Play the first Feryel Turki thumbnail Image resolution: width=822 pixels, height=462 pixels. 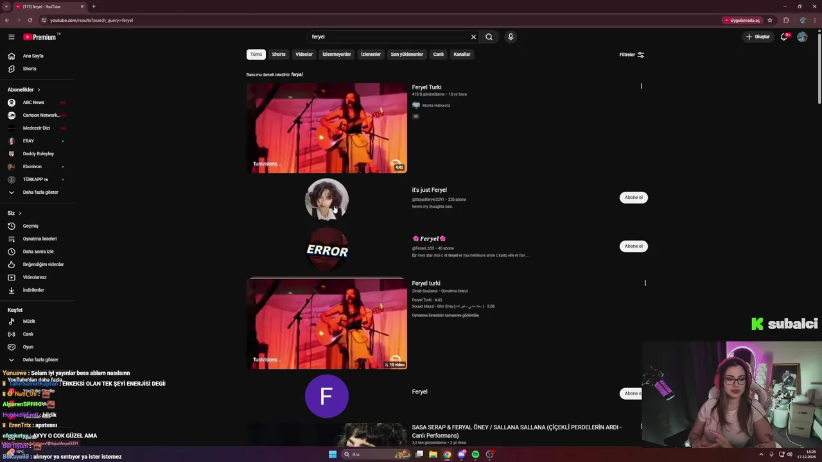[x=327, y=128]
